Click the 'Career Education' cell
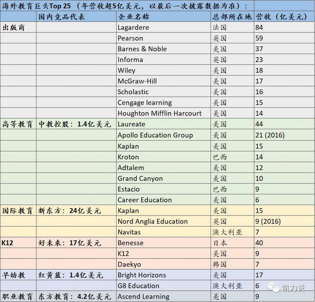Screen dimensions: 315x302 [163, 200]
